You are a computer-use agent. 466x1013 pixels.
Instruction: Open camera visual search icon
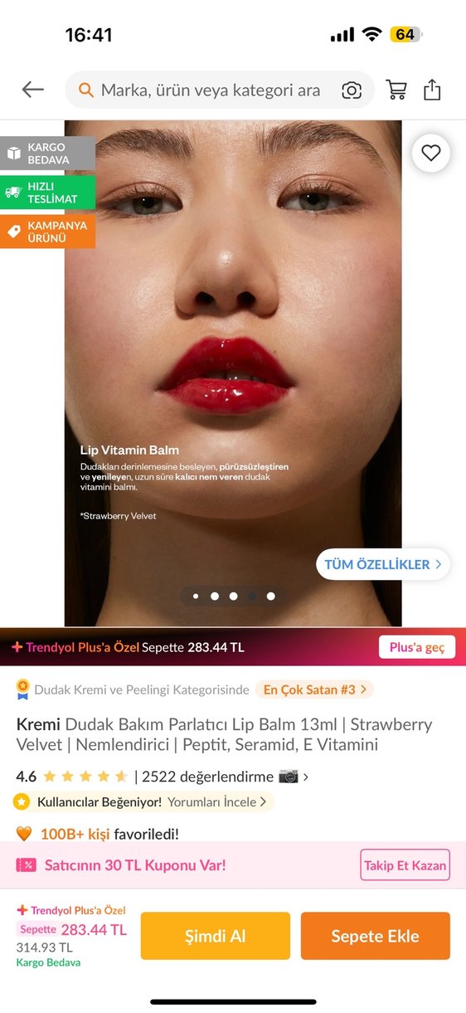pyautogui.click(x=352, y=90)
